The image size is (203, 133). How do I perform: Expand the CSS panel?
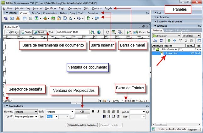[x=155, y=13]
